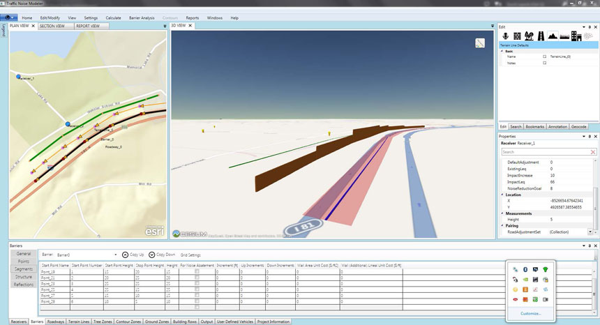This screenshot has width=600, height=325.
Task: Click the green checkered tray icon
Action: (535, 299)
